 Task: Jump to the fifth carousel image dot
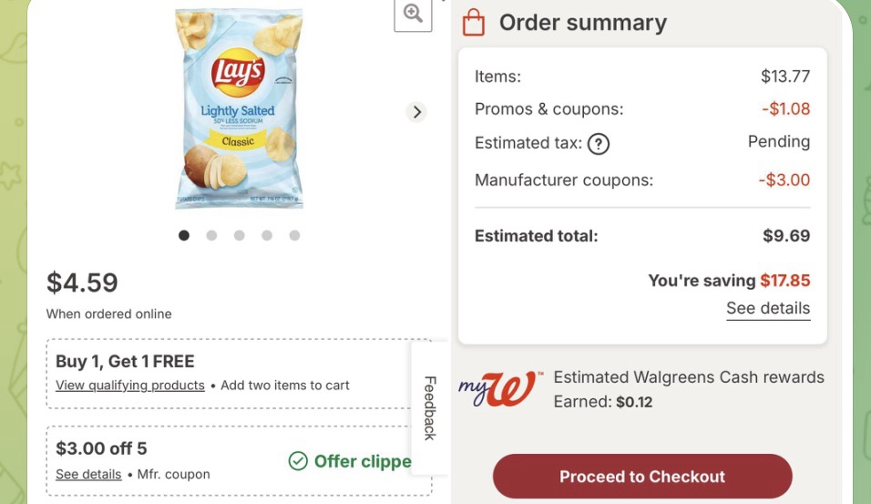tap(294, 235)
